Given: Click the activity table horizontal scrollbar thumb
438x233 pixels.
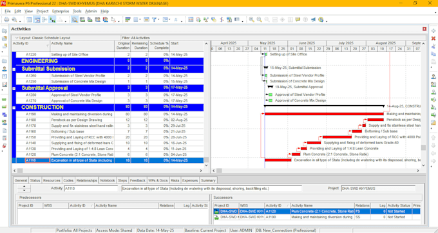Looking at the screenshot, I should (x=20, y=171).
